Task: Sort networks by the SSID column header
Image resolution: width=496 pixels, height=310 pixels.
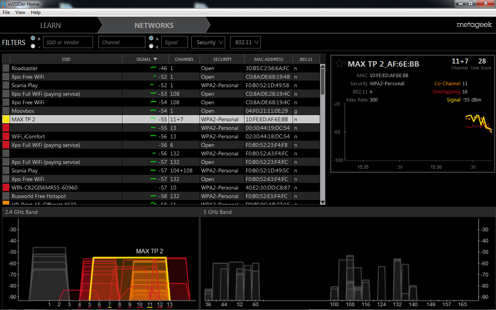Action: point(66,59)
